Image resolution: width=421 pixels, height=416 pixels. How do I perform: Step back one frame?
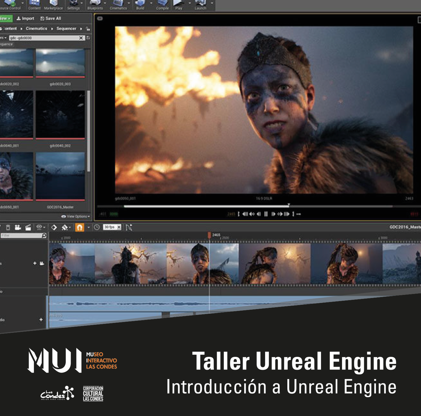tap(259, 214)
